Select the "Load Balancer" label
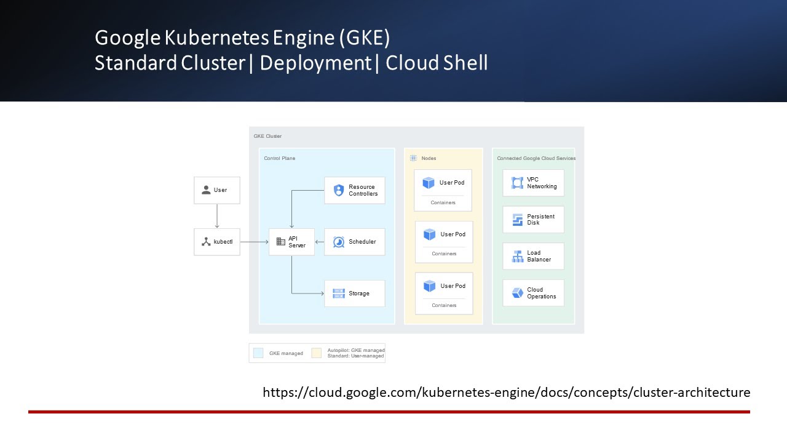The height and width of the screenshot is (443, 787). (x=539, y=256)
